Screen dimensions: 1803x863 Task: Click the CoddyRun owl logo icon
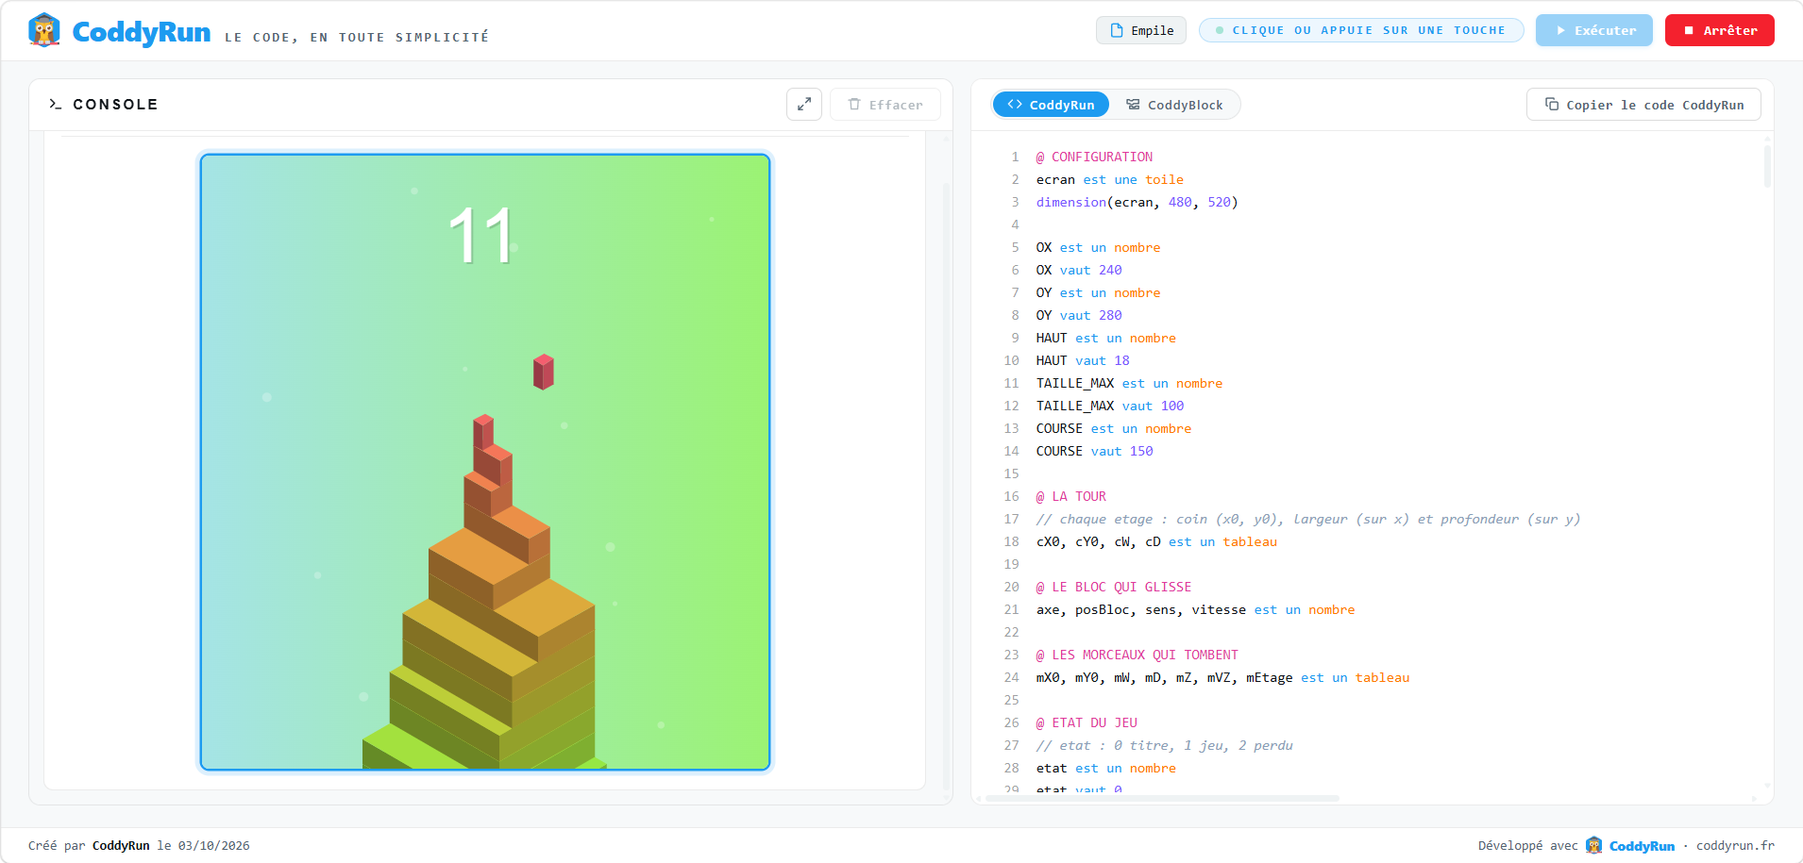44,30
